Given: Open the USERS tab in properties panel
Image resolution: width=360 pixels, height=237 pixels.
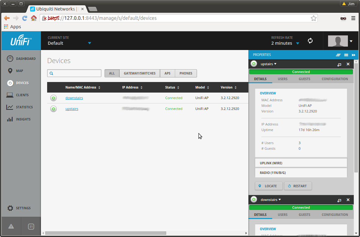Looking at the screenshot, I should point(282,79).
